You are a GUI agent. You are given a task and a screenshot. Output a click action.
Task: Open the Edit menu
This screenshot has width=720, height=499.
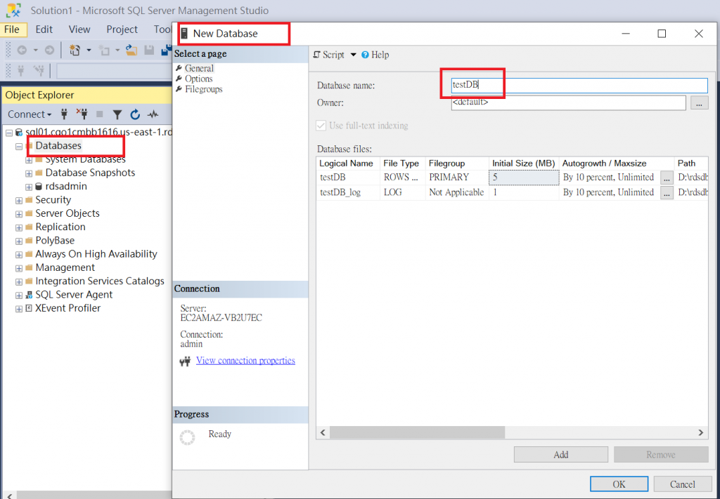coord(44,29)
